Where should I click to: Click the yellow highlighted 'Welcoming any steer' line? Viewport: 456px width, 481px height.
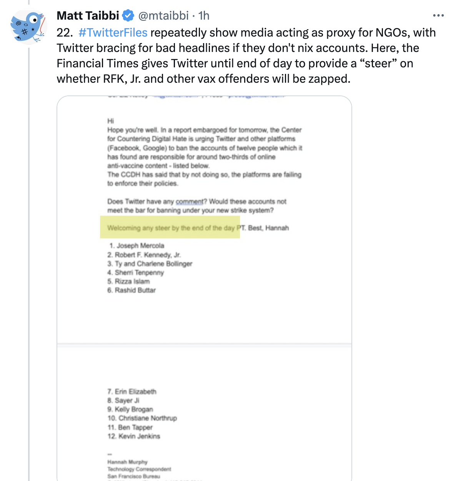point(170,227)
